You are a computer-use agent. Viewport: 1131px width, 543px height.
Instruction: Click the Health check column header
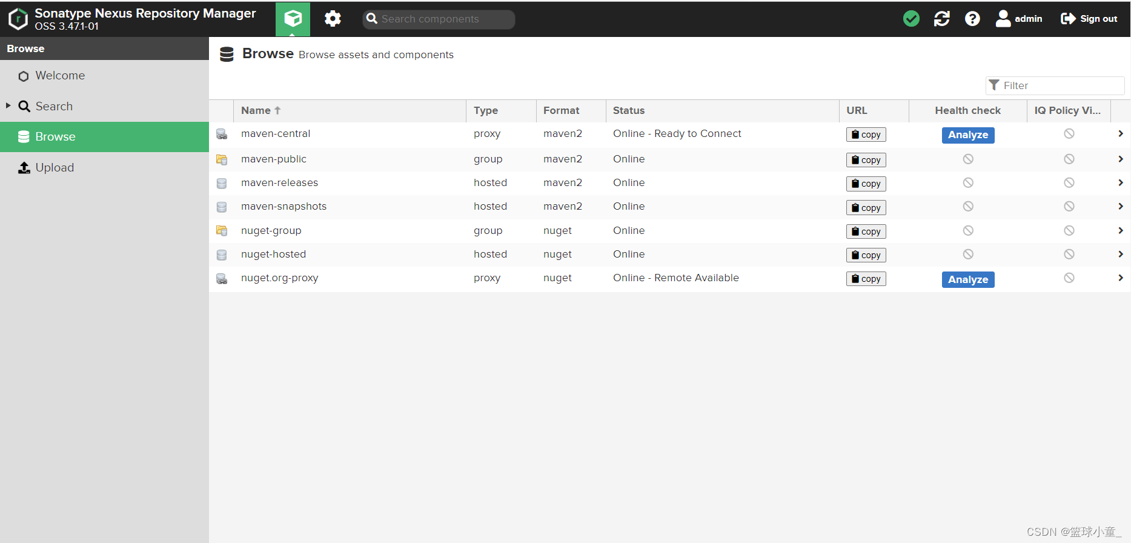pos(967,110)
